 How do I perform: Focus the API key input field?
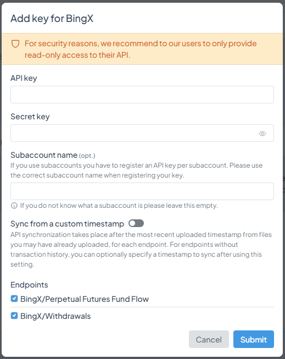[x=142, y=95]
